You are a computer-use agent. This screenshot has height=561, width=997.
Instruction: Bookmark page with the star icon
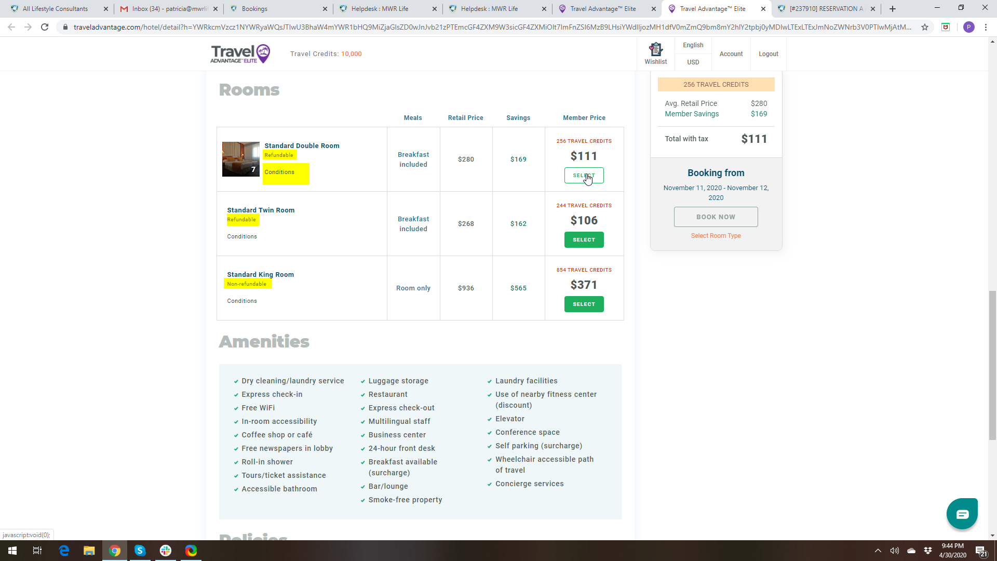[925, 27]
